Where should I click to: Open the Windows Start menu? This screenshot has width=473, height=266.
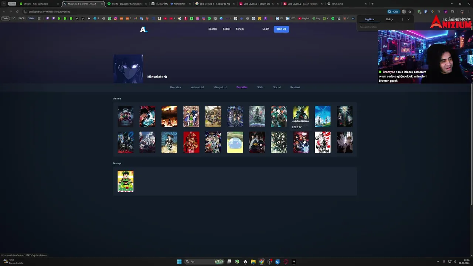(x=179, y=262)
